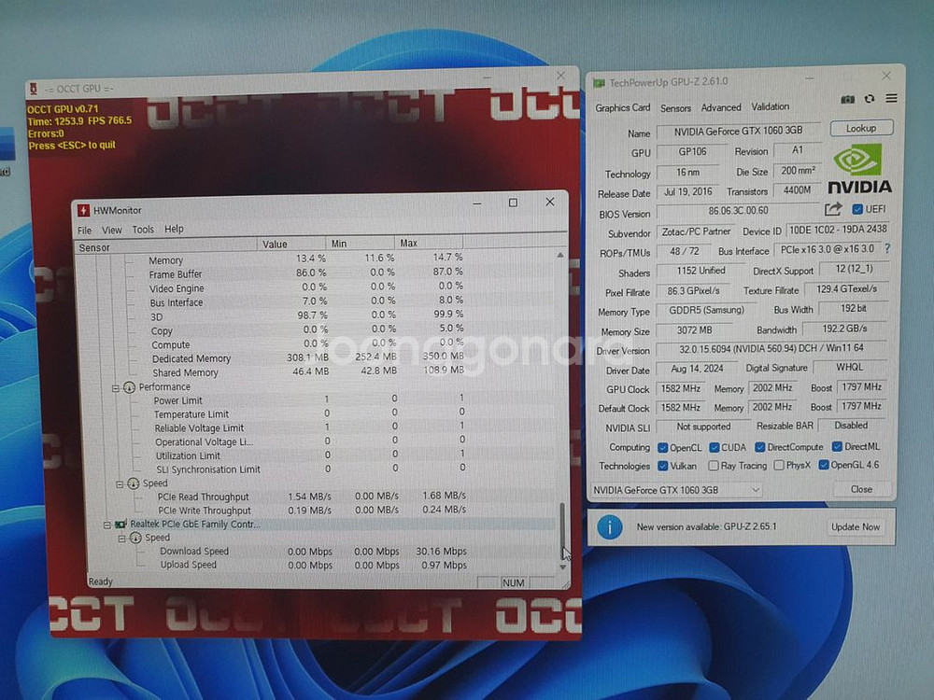Click the Max column header in HWMonitor
The width and height of the screenshot is (934, 700).
(429, 243)
